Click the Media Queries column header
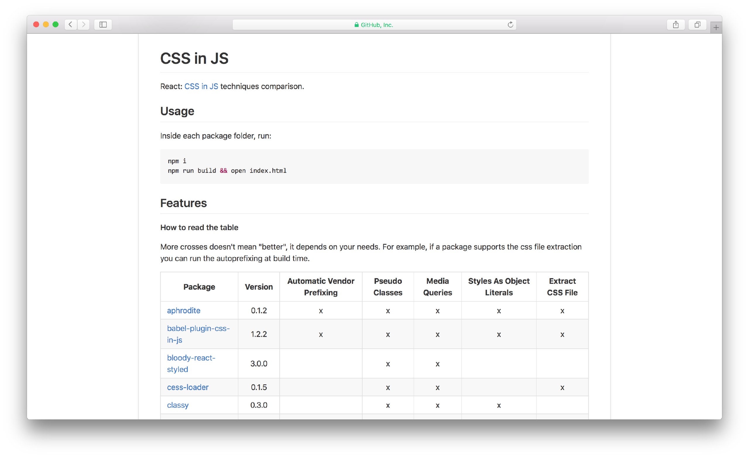 [x=437, y=287]
